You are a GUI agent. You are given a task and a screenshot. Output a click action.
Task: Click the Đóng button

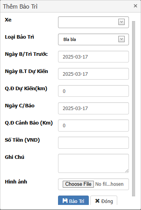(104, 200)
